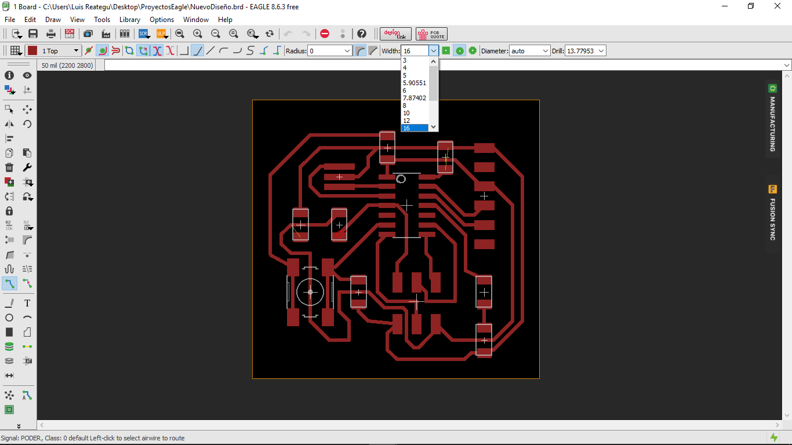Select the round miter style
Image resolution: width=792 pixels, height=445 pixels.
(360, 50)
